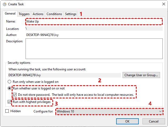Click the Configure for dropdown arrow
168x127 pixels.
[160, 112]
